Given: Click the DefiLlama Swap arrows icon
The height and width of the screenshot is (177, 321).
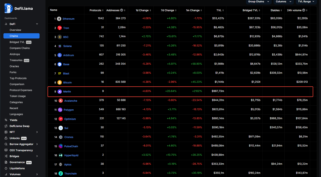Looking at the screenshot, I should tap(6, 126).
